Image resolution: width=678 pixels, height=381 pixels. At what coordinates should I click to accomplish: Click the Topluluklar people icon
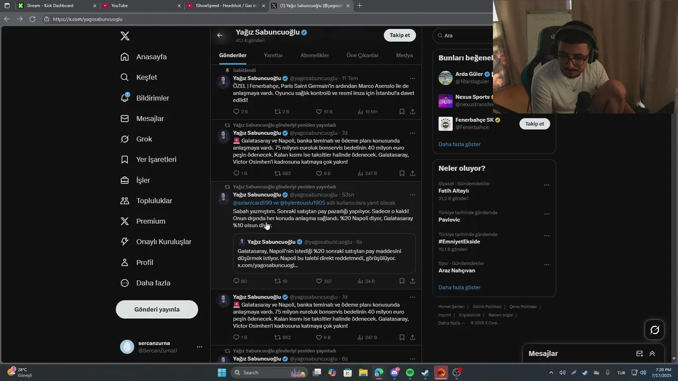pyautogui.click(x=124, y=201)
